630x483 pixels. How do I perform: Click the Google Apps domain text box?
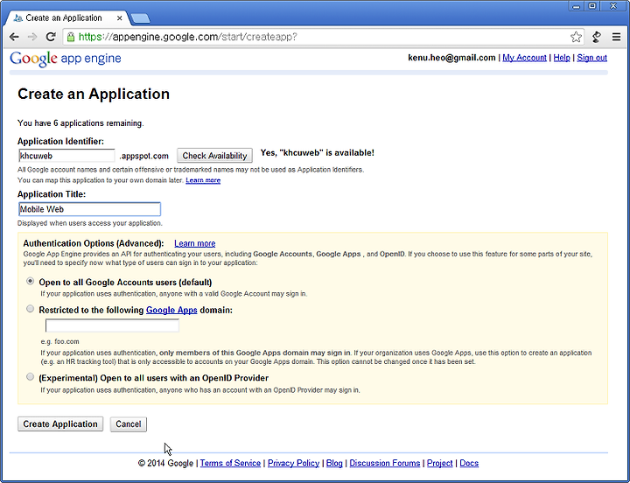[x=113, y=325]
